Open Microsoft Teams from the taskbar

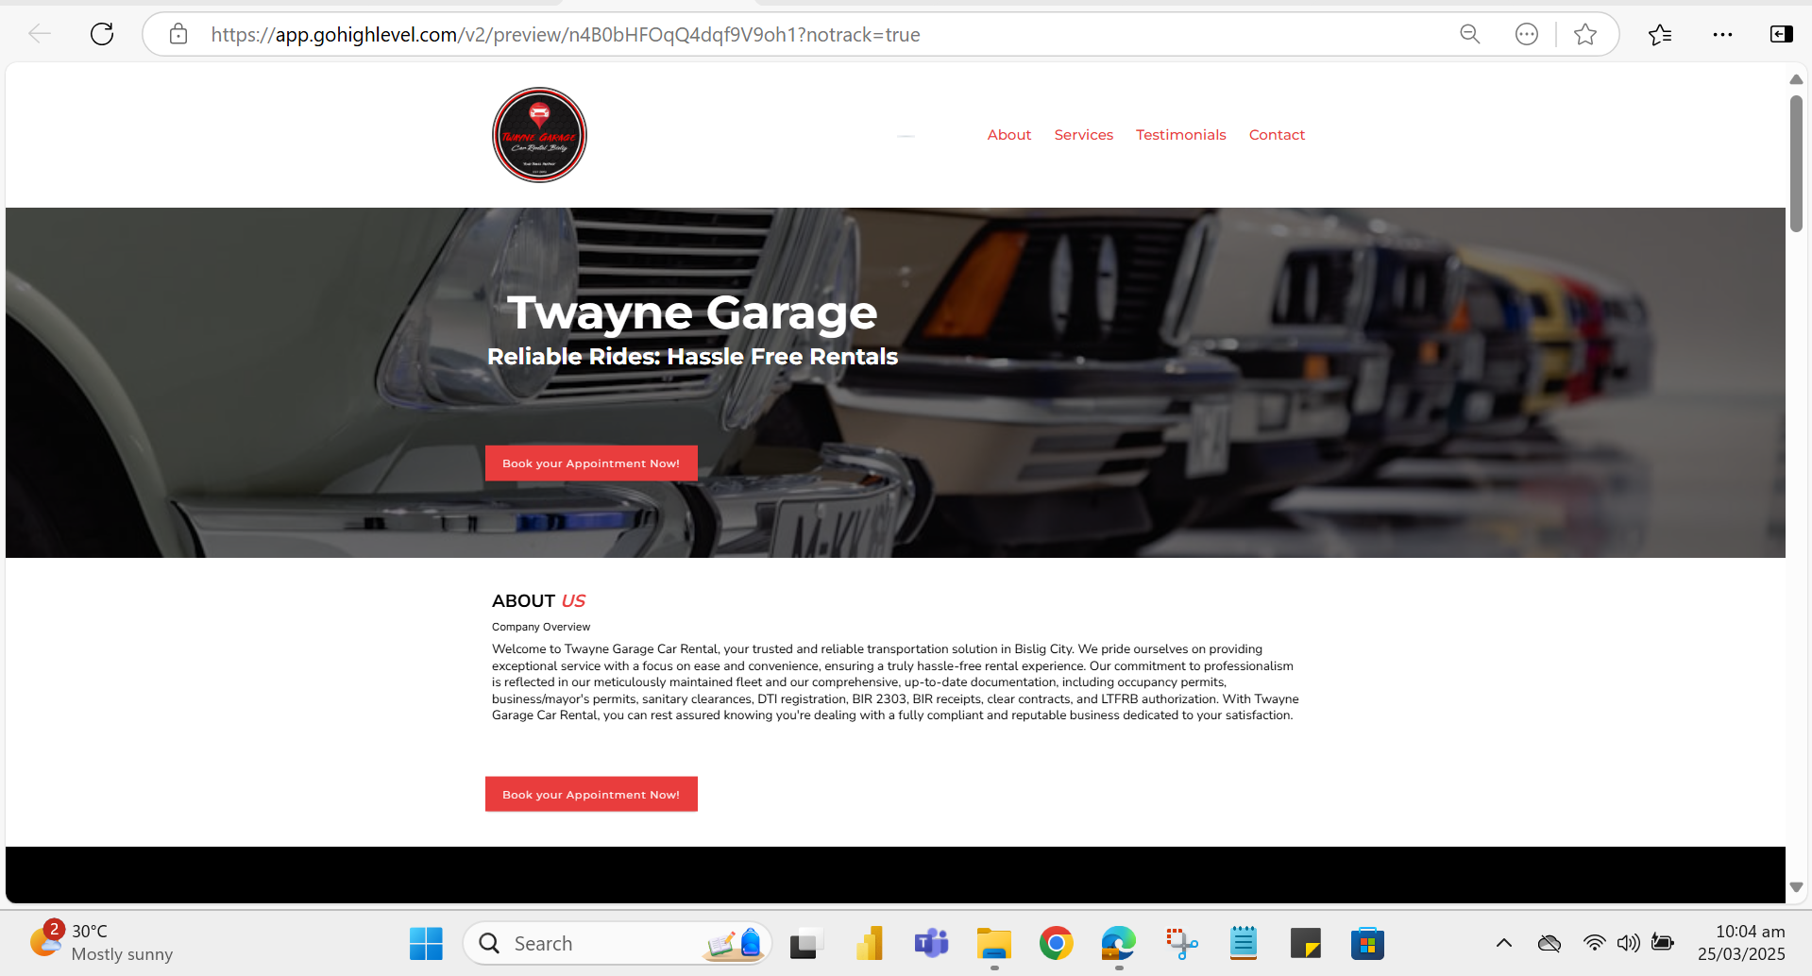(x=931, y=943)
